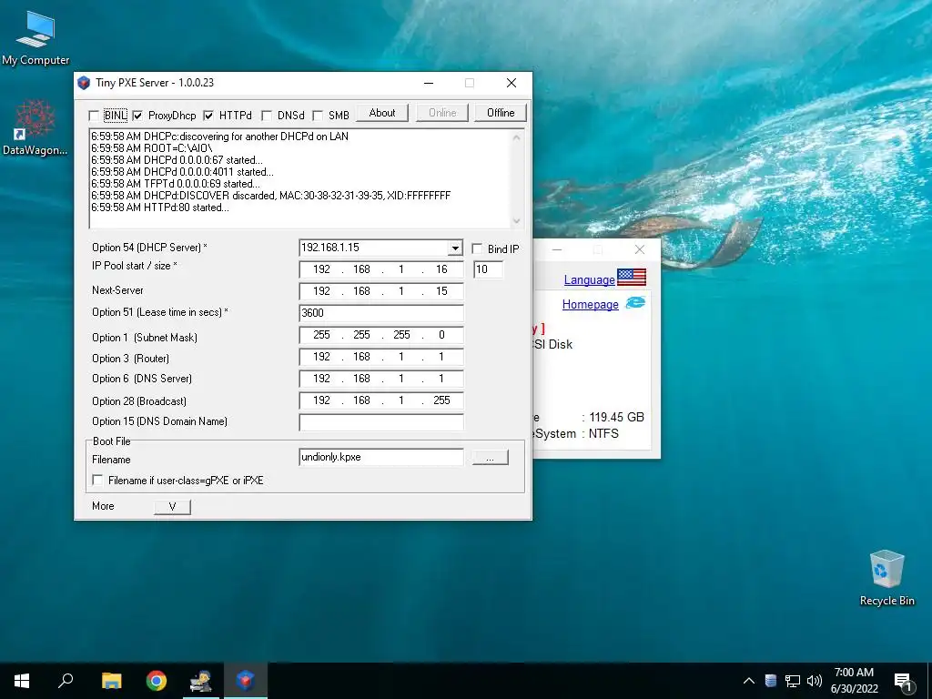Click the DNS Domain Name empty field

point(381,422)
